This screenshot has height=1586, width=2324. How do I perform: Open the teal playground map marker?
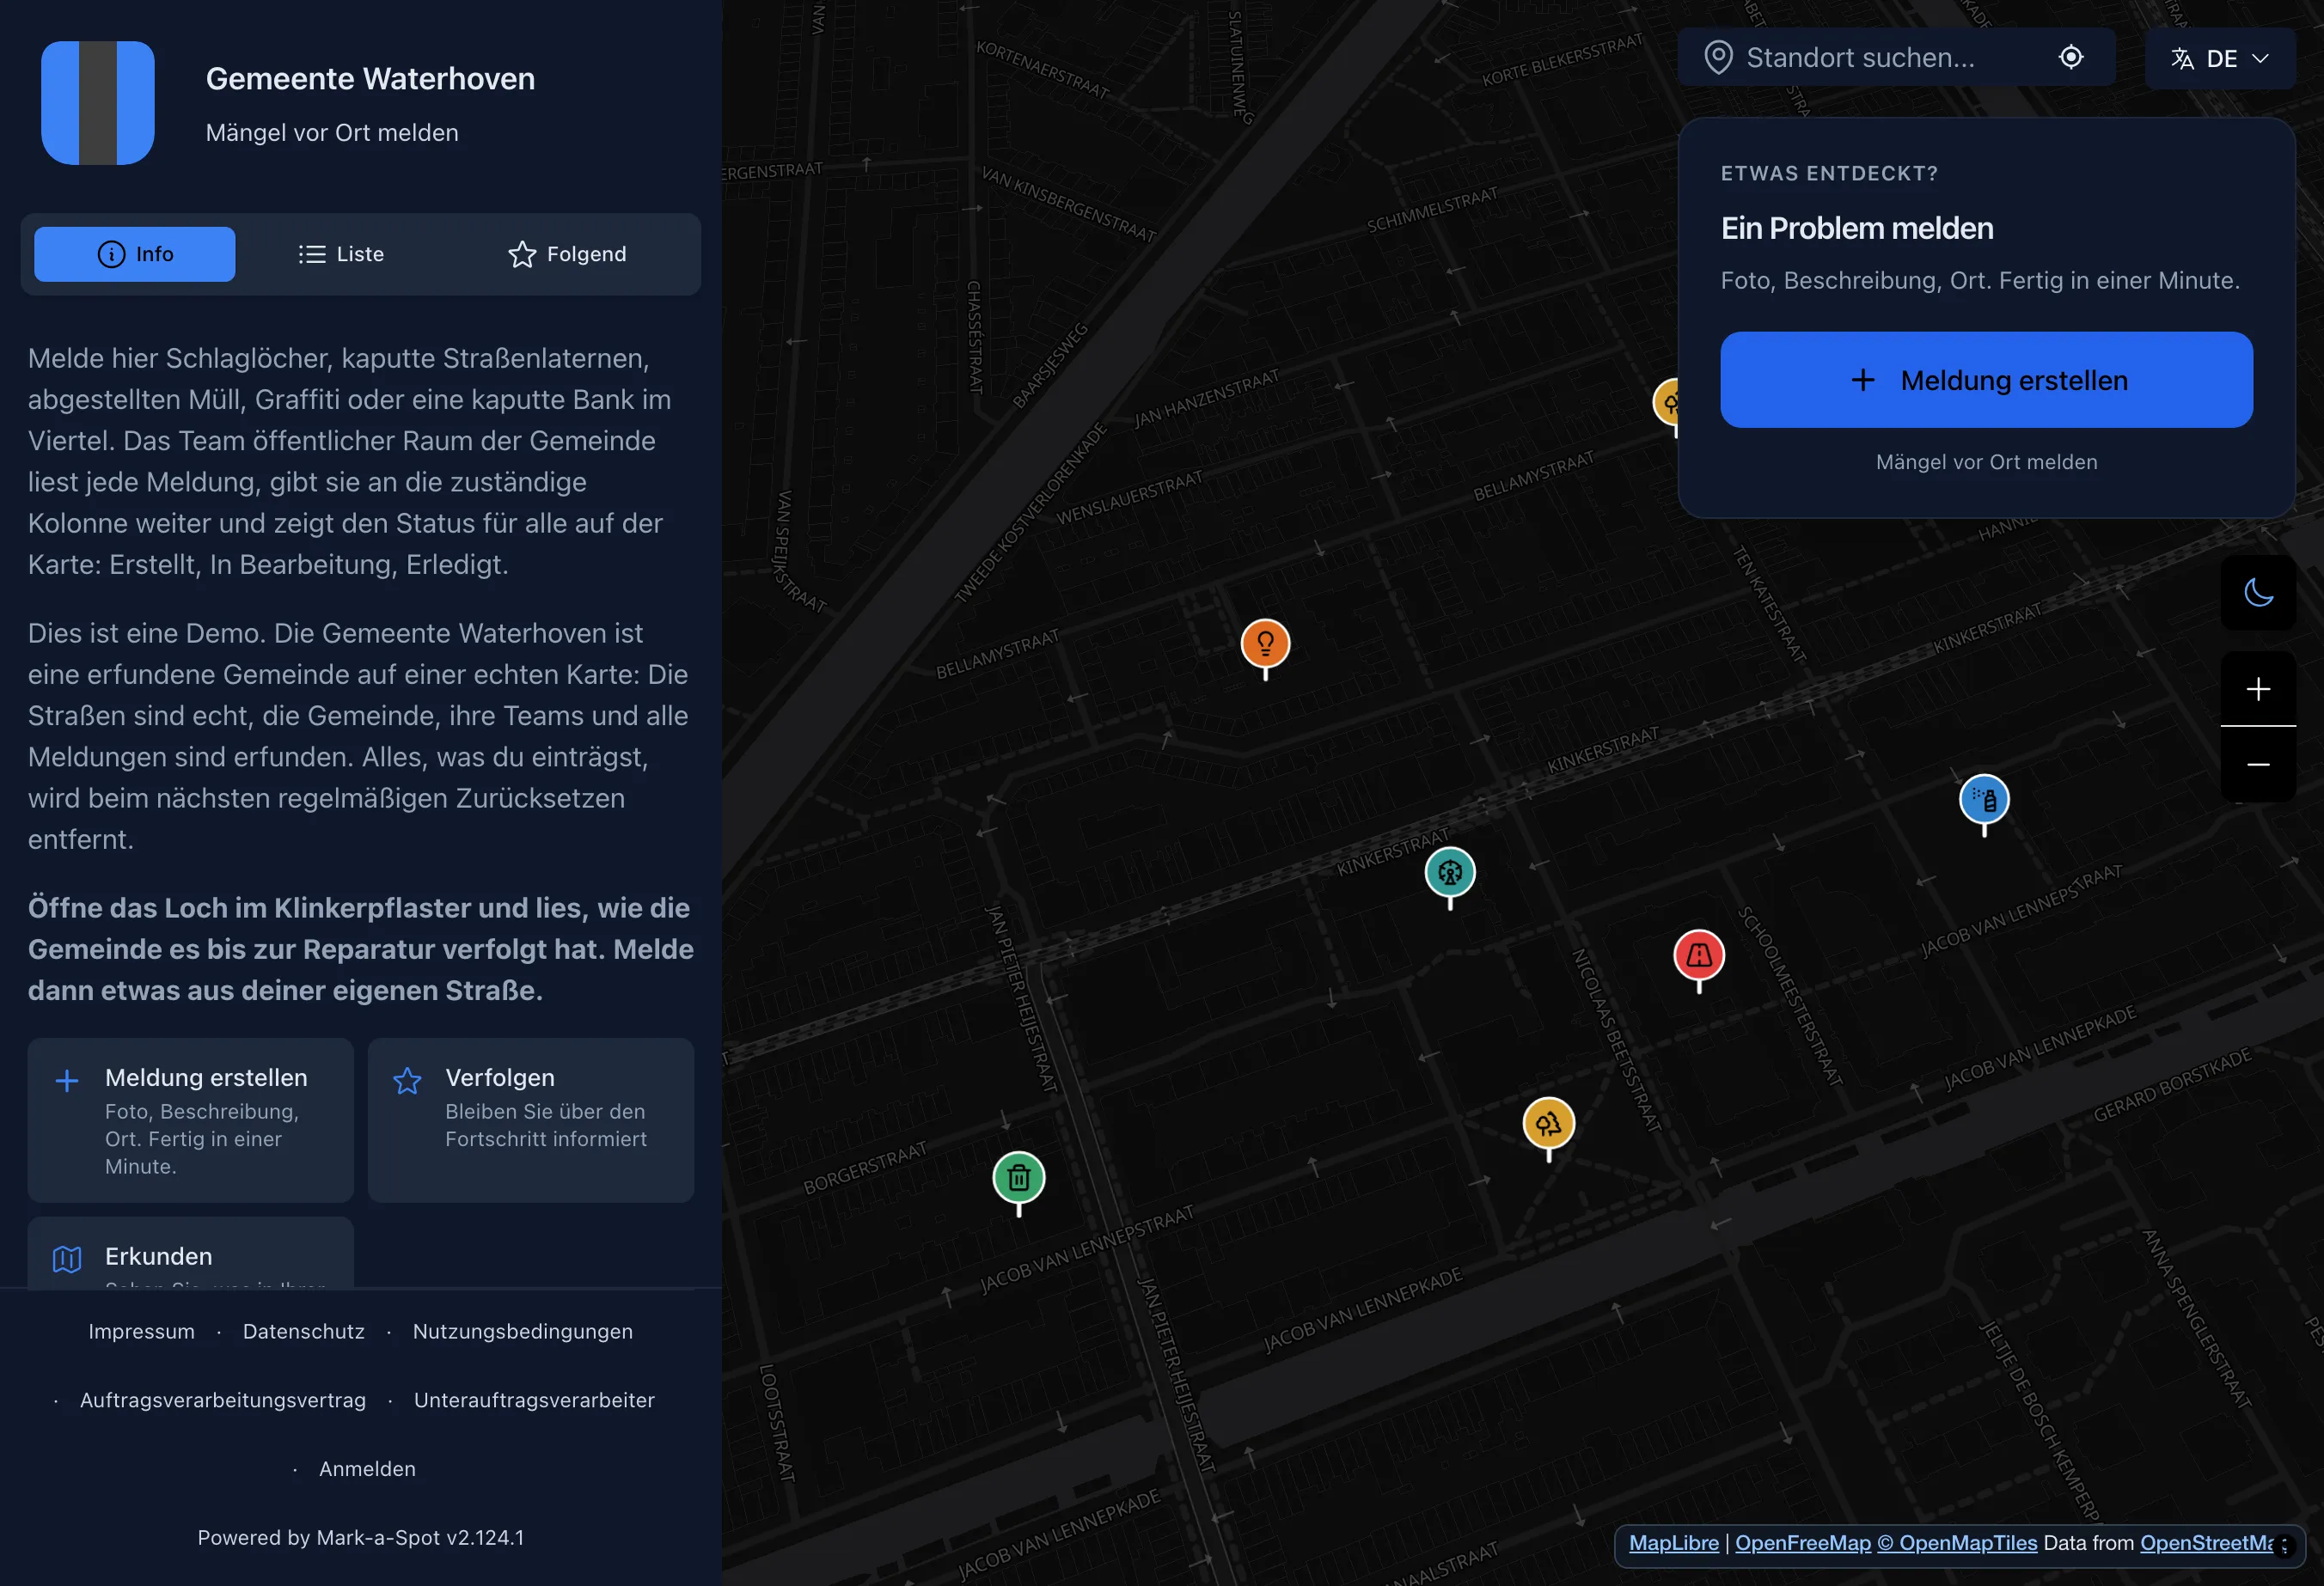coord(1449,872)
